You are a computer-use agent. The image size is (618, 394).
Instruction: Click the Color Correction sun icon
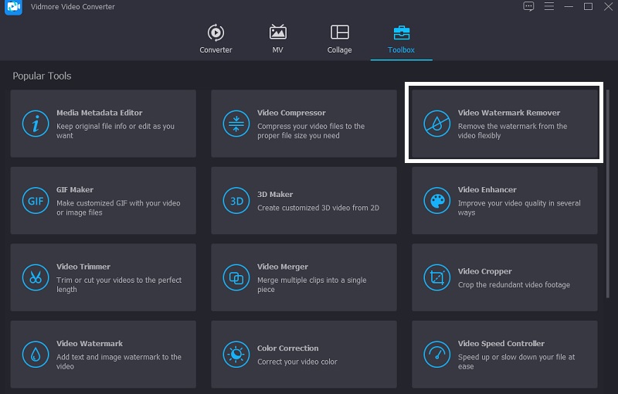tap(233, 355)
